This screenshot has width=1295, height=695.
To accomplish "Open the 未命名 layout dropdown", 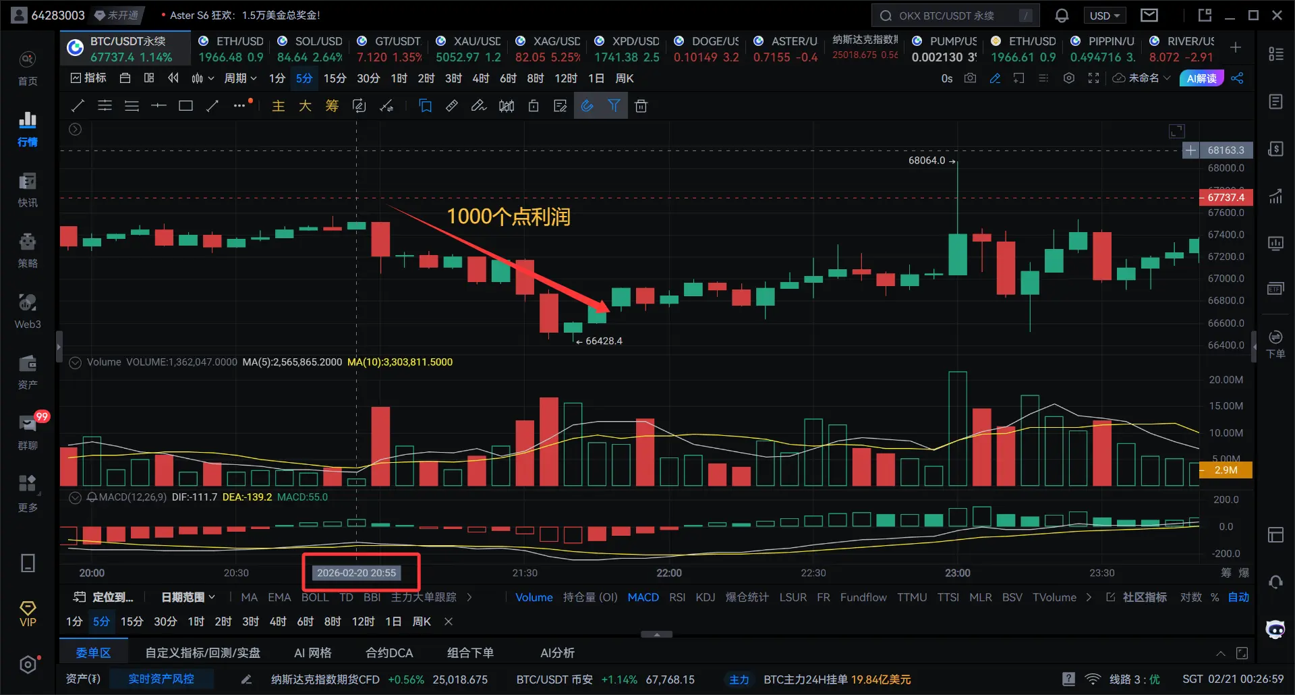I will click(1141, 78).
